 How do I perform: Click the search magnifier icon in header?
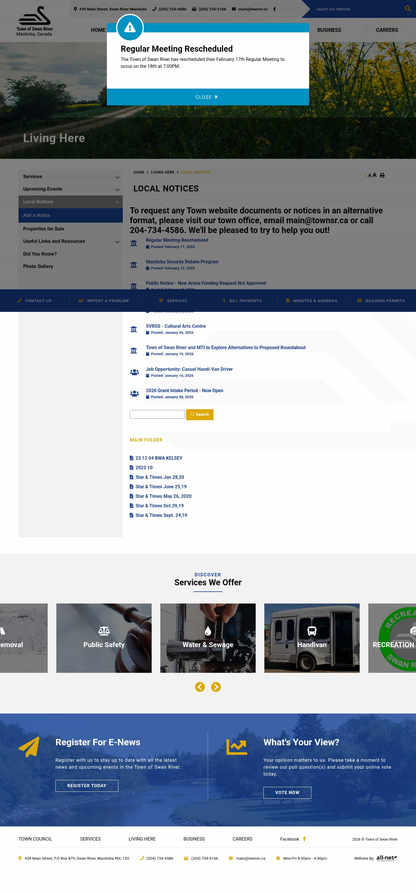pos(408,8)
